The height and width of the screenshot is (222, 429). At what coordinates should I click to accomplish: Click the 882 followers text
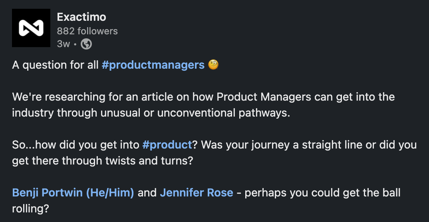(x=87, y=31)
